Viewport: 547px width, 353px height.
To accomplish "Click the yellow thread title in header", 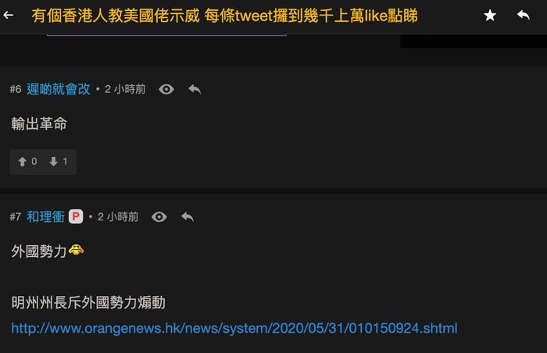I will [224, 16].
